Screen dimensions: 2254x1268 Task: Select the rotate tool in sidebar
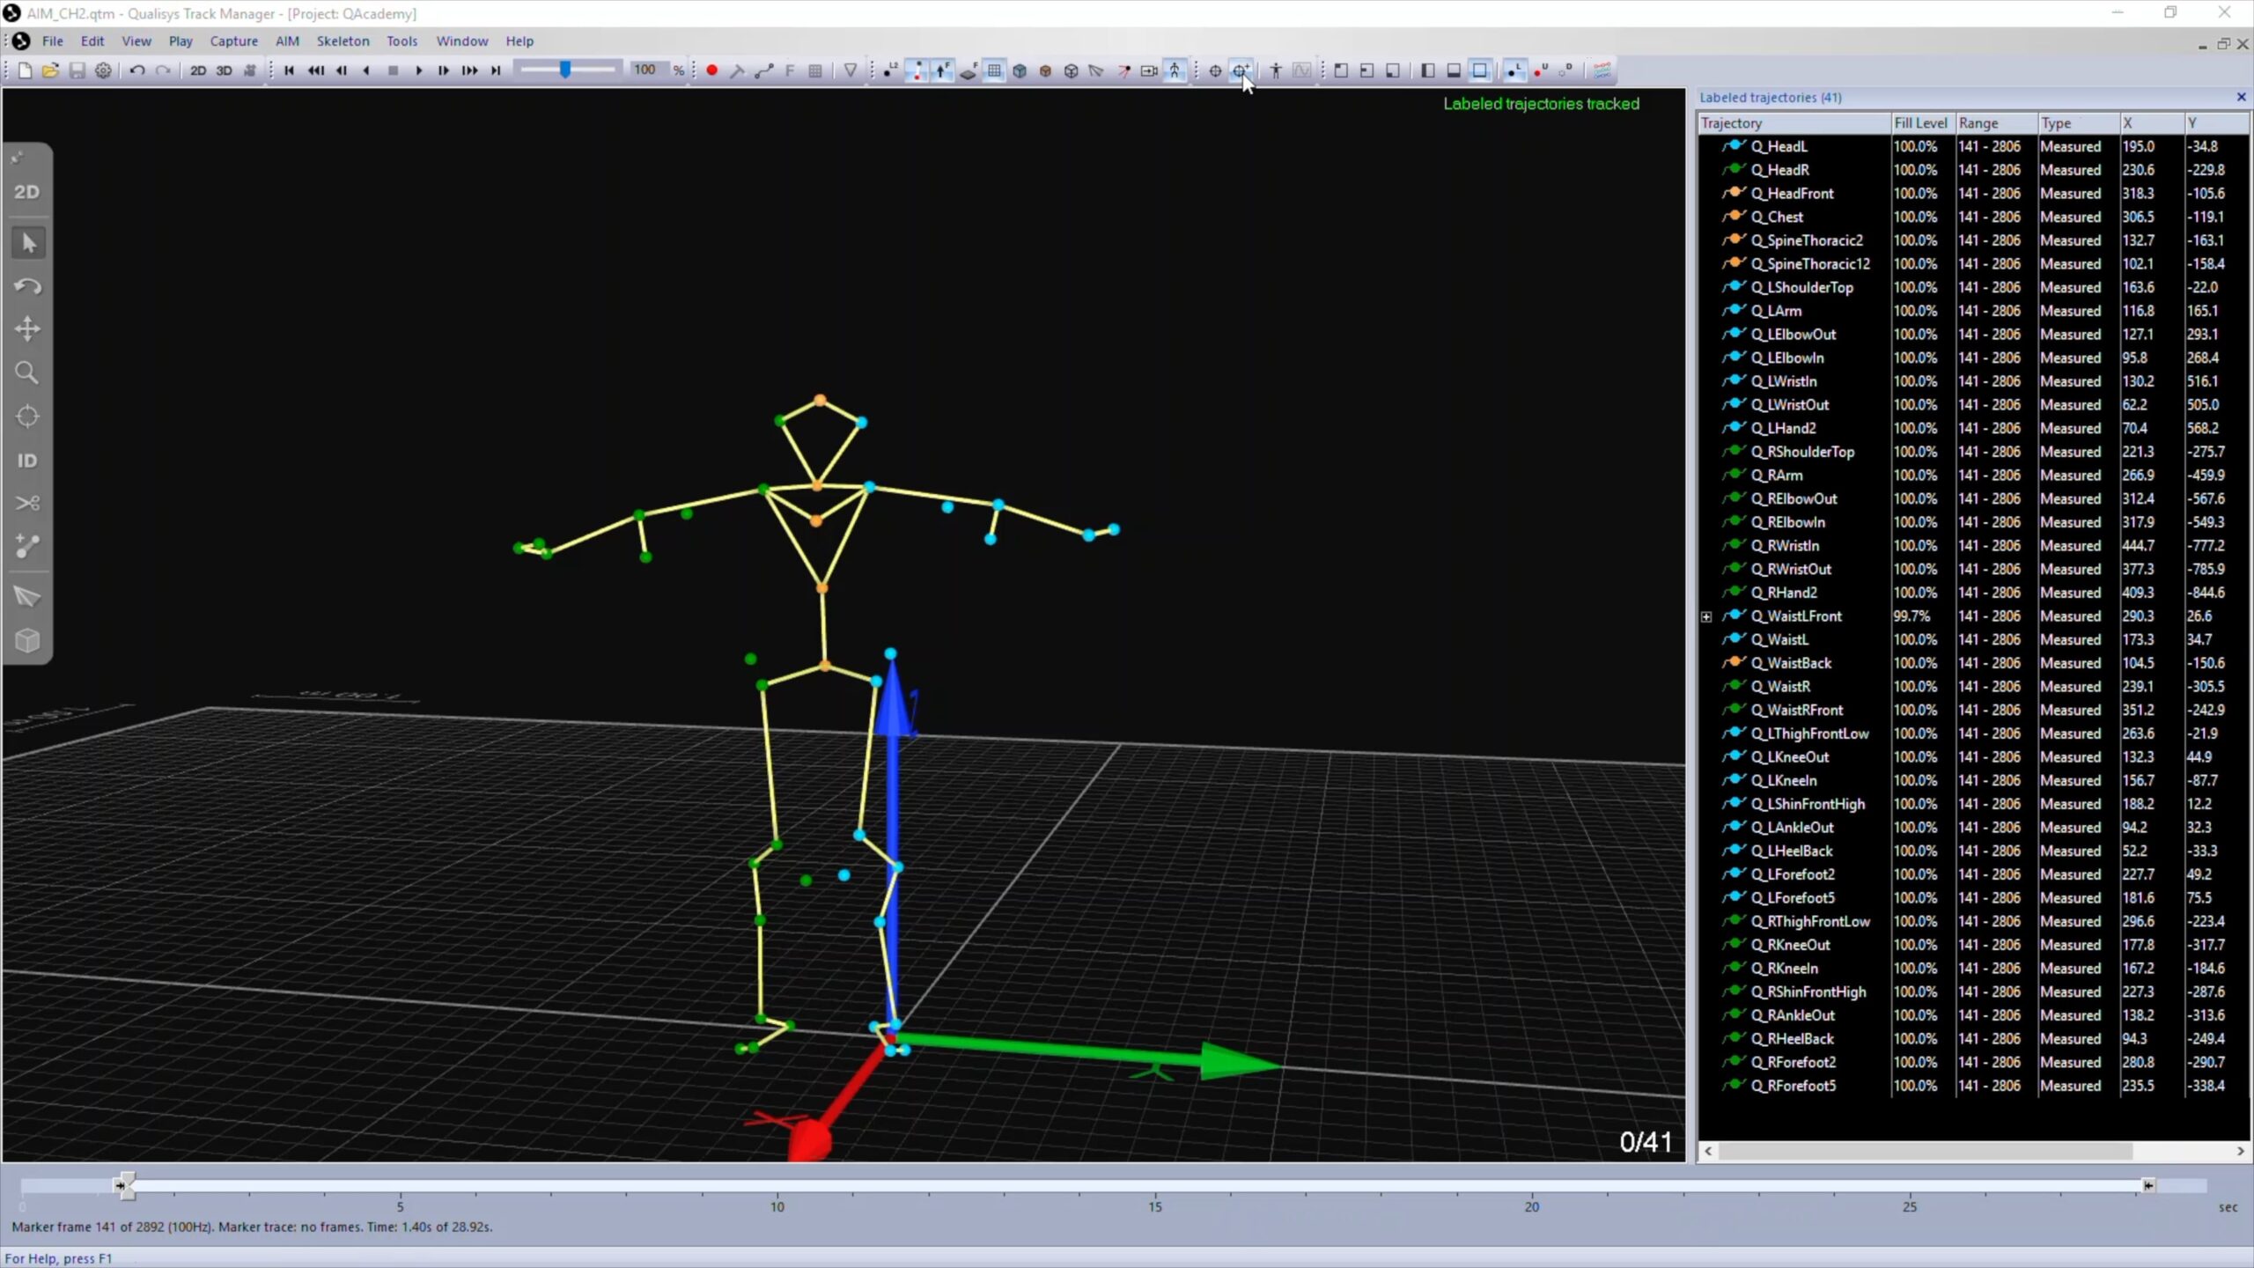click(x=27, y=286)
